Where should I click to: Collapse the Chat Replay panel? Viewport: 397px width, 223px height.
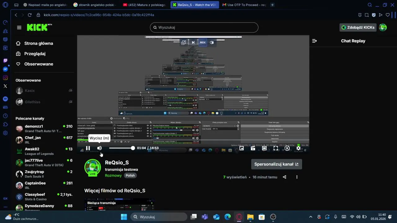pyautogui.click(x=314, y=41)
